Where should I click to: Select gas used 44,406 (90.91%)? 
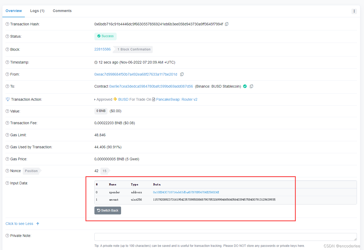pos(108,147)
